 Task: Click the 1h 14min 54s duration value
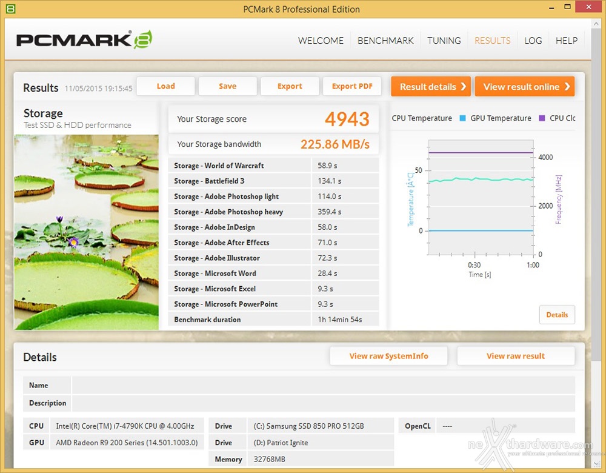point(340,320)
